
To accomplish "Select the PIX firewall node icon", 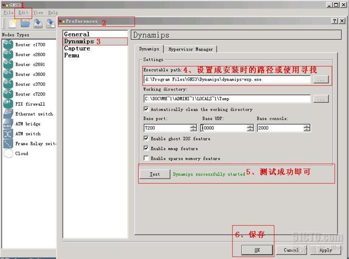I will (8, 104).
